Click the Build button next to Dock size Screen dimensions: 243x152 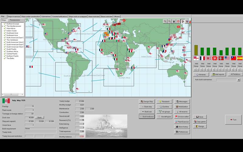tap(39, 117)
